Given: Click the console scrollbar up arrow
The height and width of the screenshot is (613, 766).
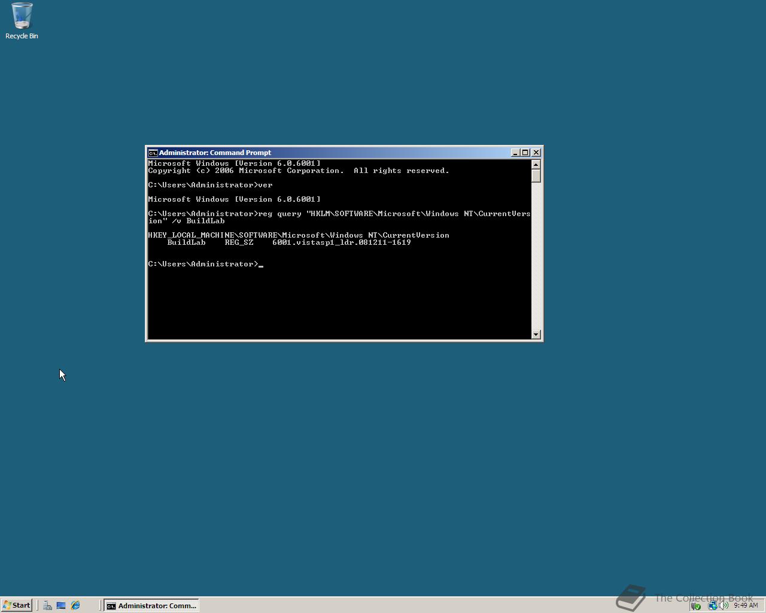Looking at the screenshot, I should (x=536, y=165).
